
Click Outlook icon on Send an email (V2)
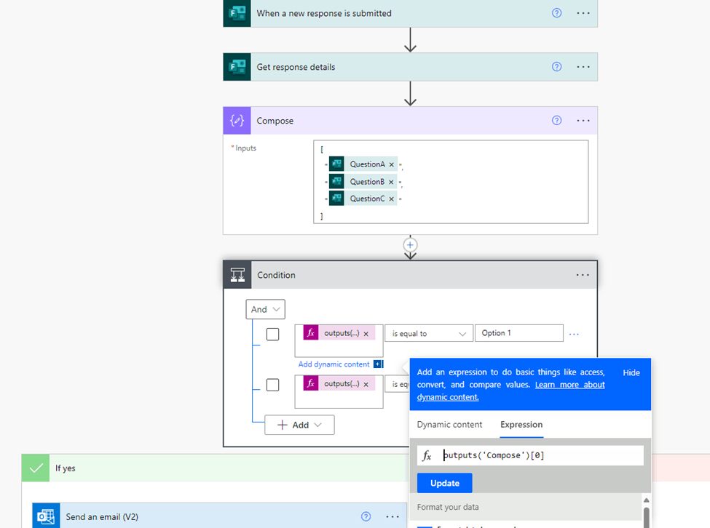(46, 516)
